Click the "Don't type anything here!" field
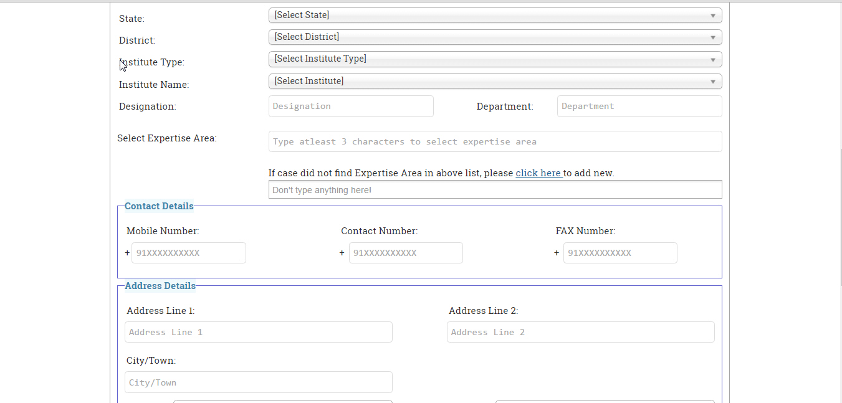 [495, 190]
